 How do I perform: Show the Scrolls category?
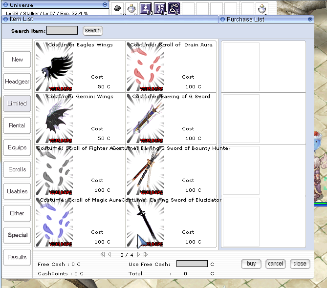click(x=17, y=169)
